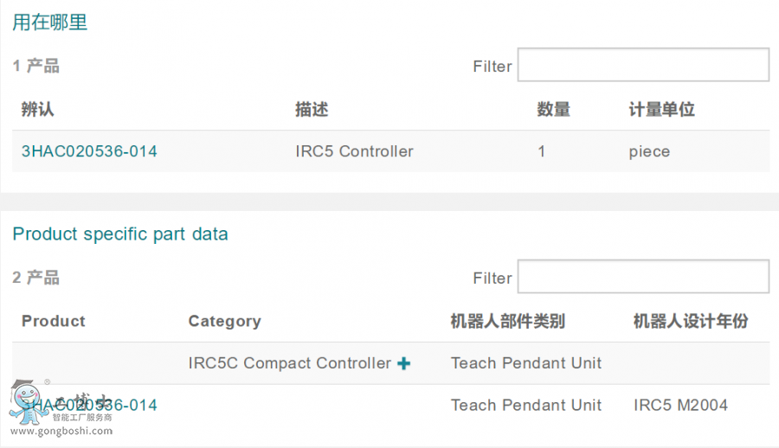
Task: Sort by the 机器人部件类别 column header
Action: coord(508,321)
